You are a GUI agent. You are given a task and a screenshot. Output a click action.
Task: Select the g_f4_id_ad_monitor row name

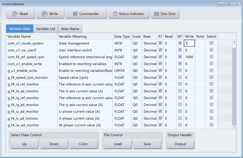[x=32, y=91]
